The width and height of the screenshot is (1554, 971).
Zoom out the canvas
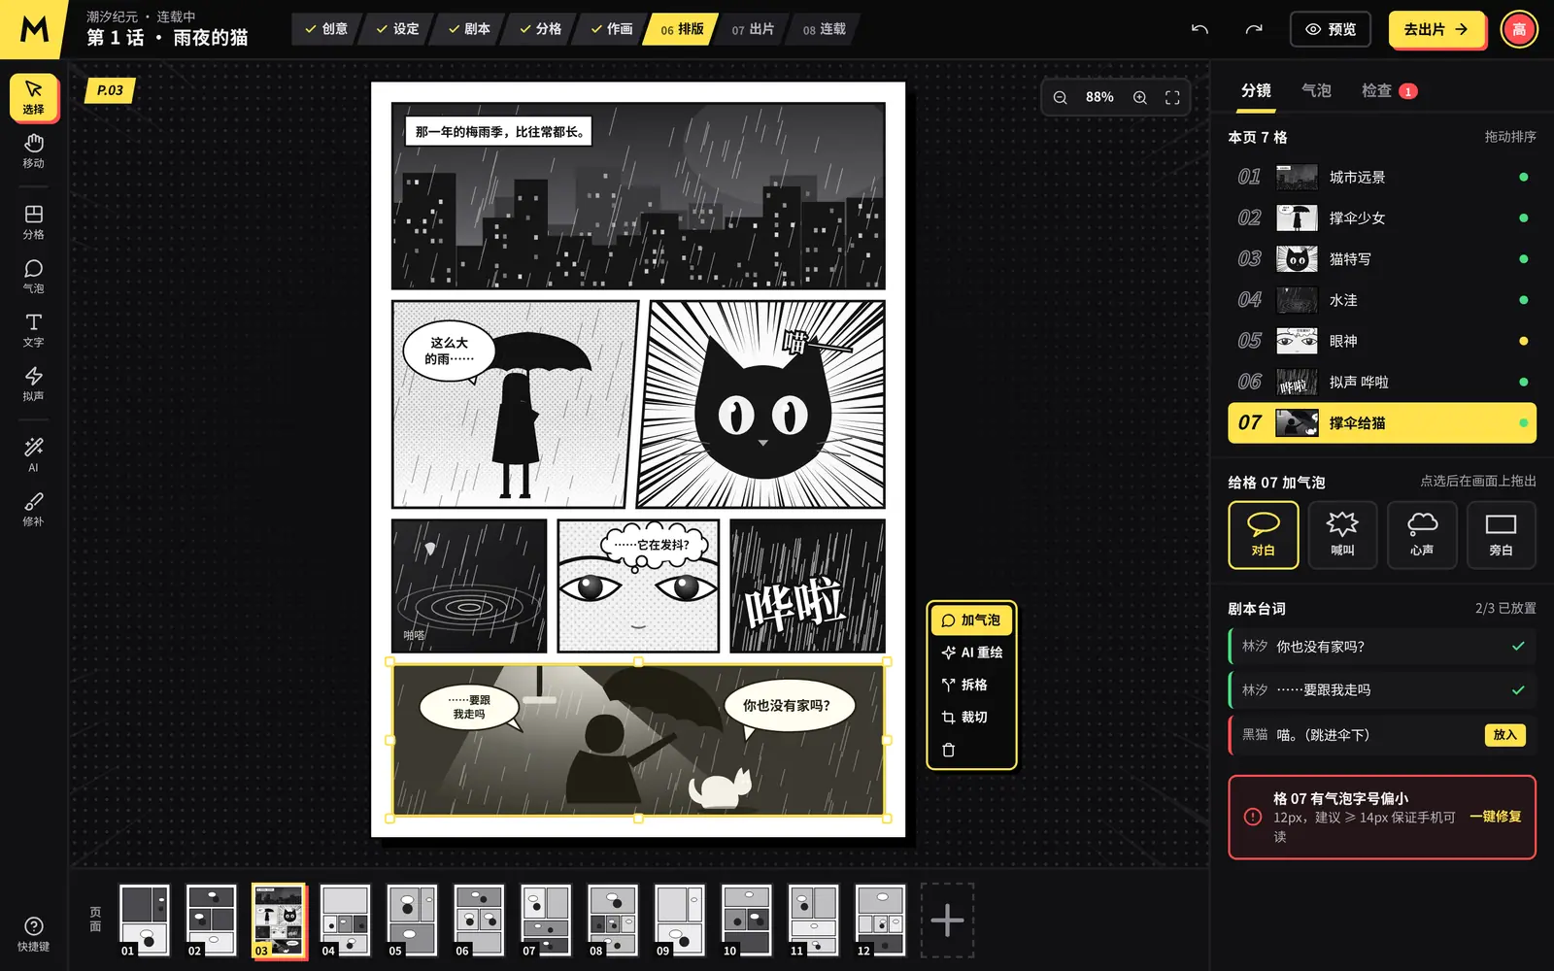click(1061, 97)
